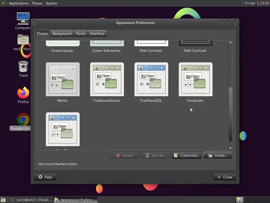Viewport: 270px width, 203px height.
Task: Click the Customize... button
Action: [x=187, y=155]
